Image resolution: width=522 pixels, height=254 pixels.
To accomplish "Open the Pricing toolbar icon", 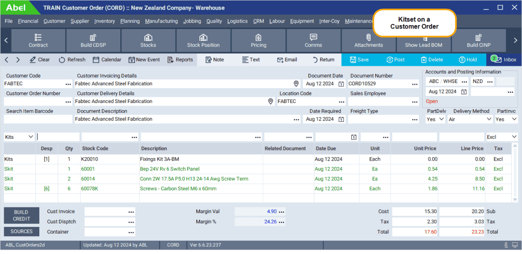I will click(258, 40).
